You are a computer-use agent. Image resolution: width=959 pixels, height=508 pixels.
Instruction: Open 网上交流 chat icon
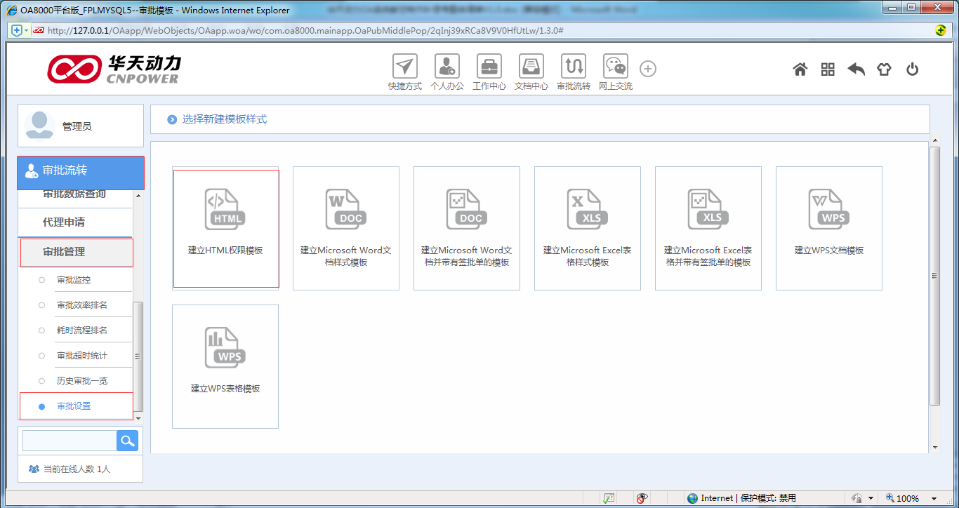click(x=615, y=67)
